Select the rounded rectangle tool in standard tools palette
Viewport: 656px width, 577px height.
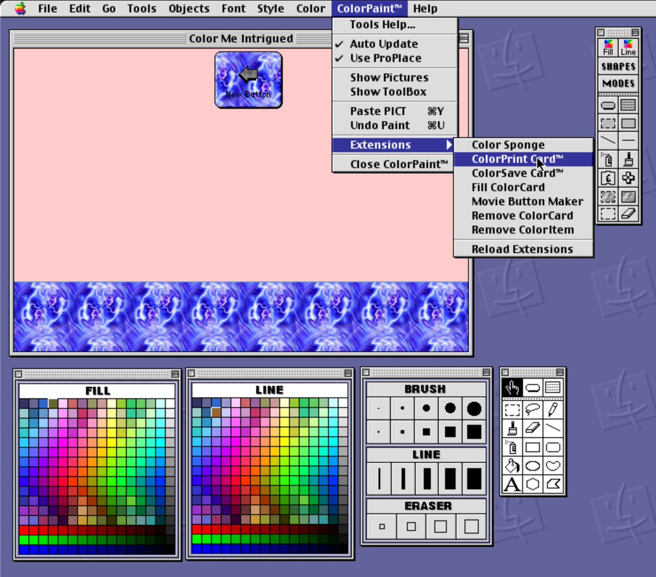tap(553, 448)
